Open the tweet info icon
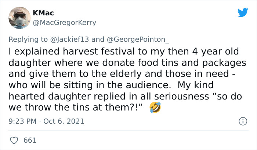Viewport: 257px width, 150px height. click(x=242, y=121)
